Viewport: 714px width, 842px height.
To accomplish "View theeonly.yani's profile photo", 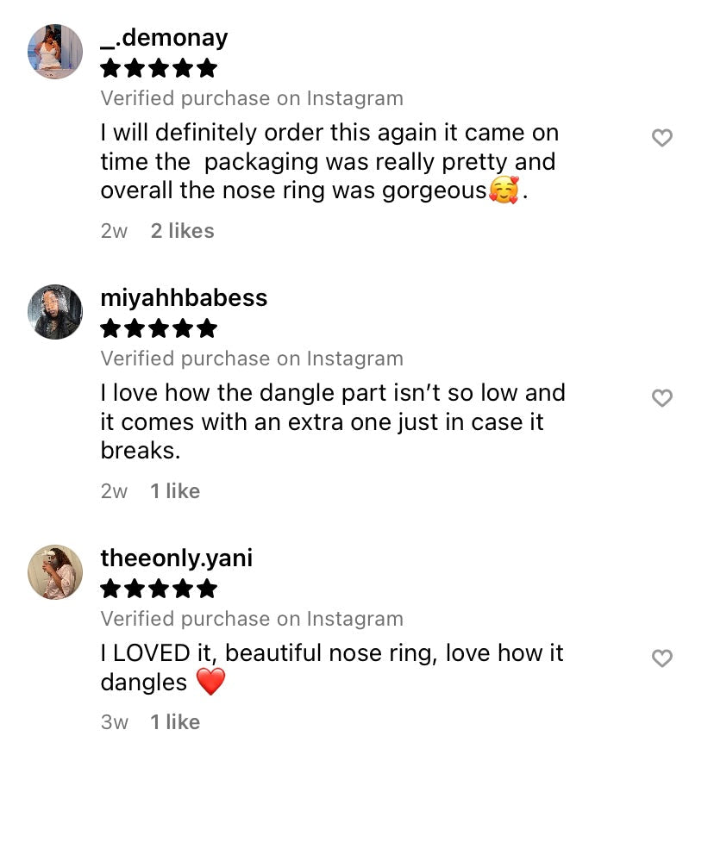I will (55, 572).
